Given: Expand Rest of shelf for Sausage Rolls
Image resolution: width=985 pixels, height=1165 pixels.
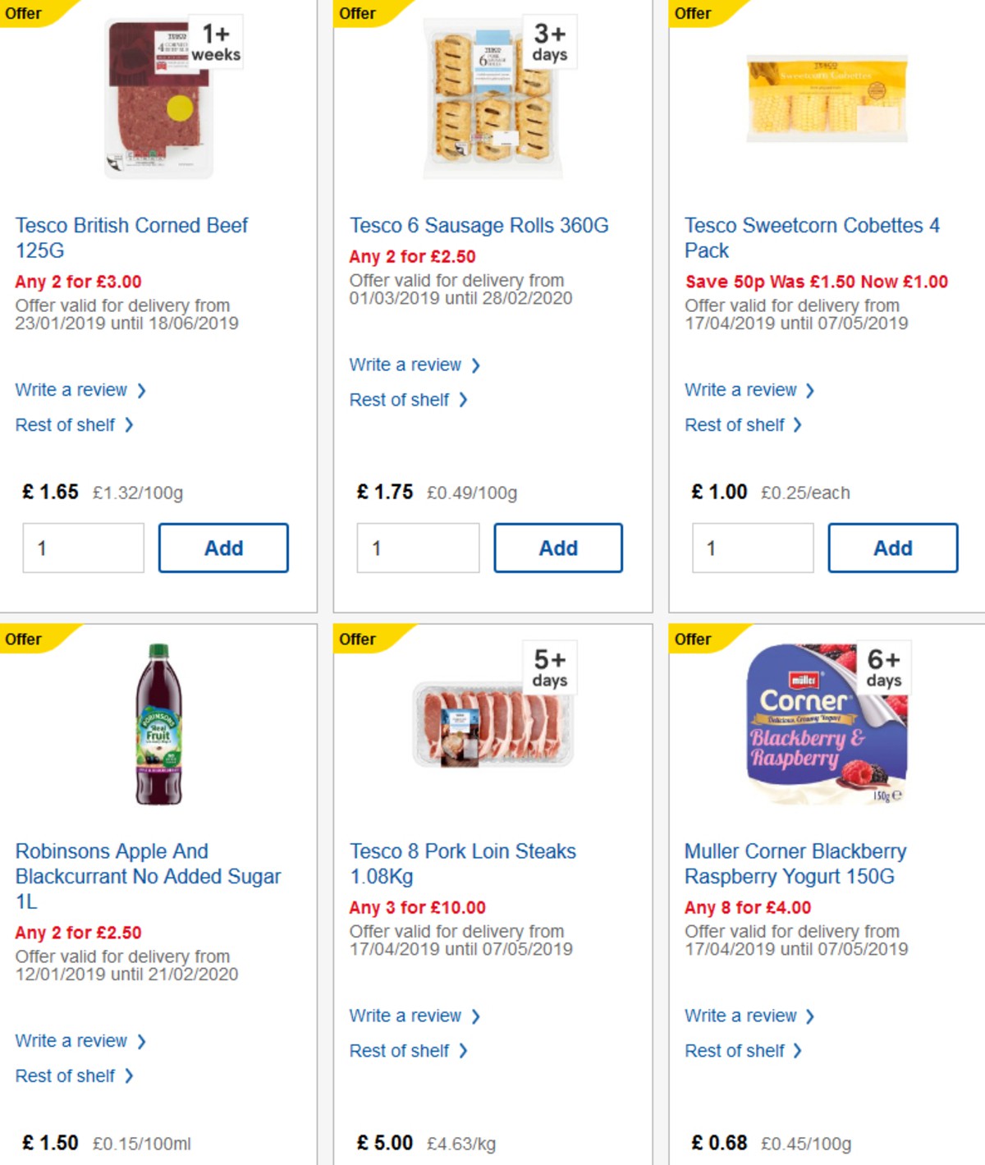Looking at the screenshot, I should pyautogui.click(x=402, y=400).
